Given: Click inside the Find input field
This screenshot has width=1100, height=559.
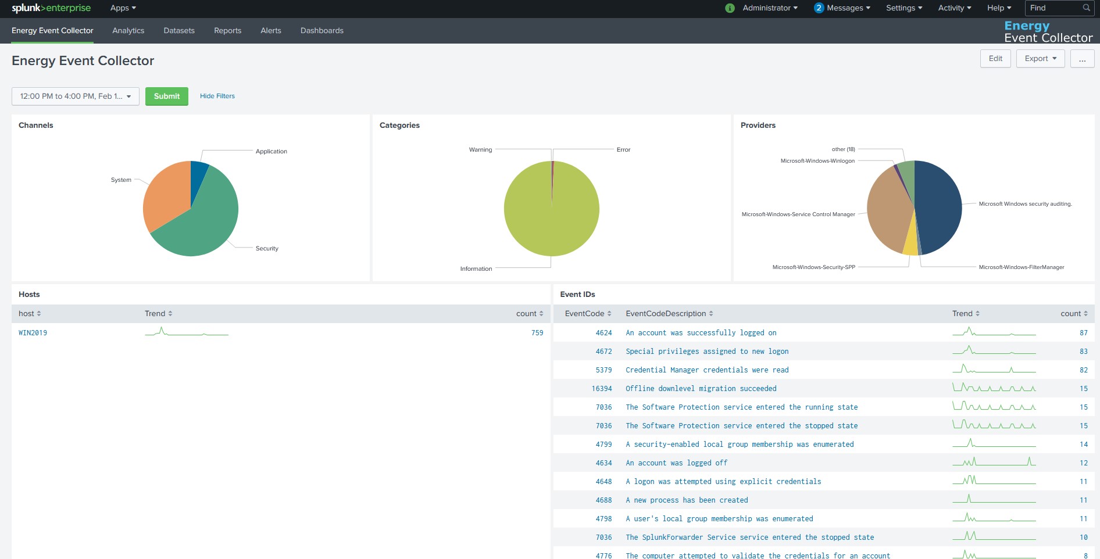Looking at the screenshot, I should (x=1053, y=8).
